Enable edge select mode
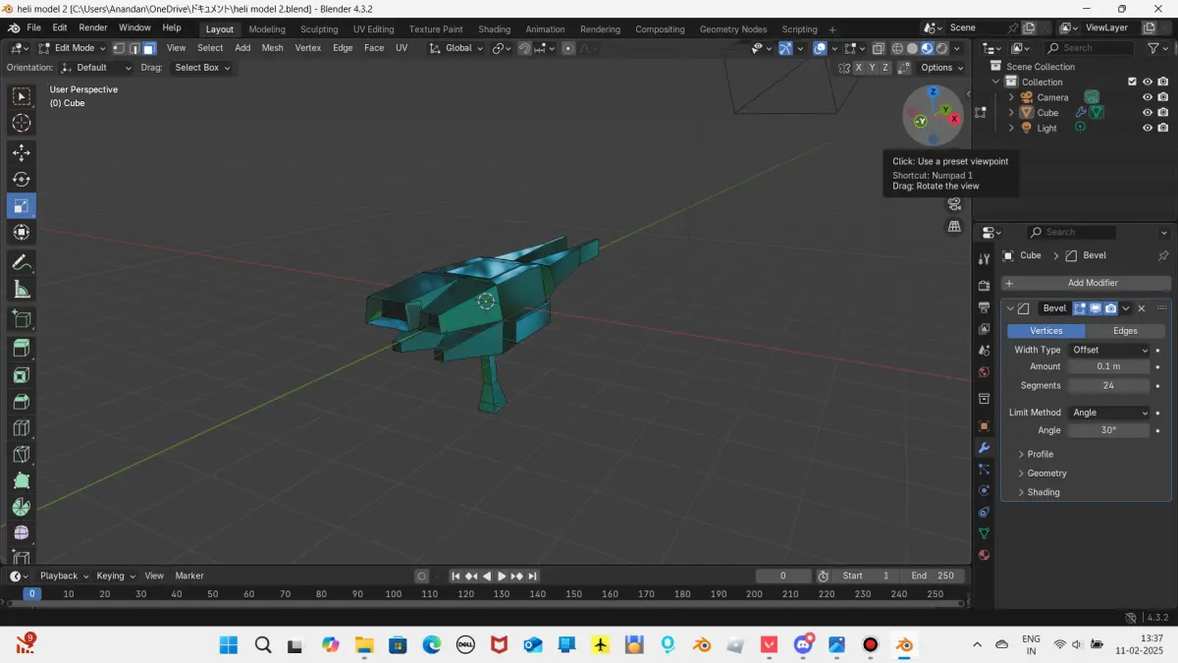 [134, 48]
